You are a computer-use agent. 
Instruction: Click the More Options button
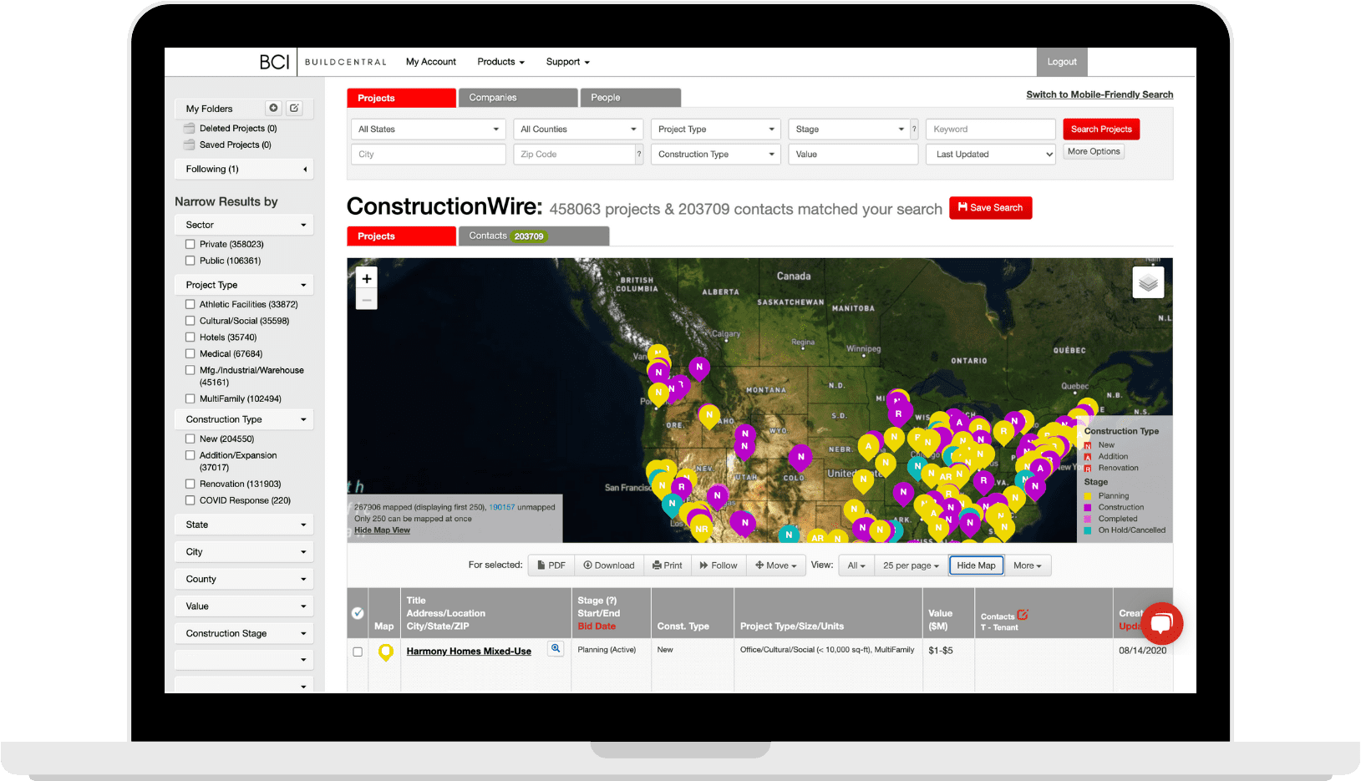click(x=1094, y=151)
